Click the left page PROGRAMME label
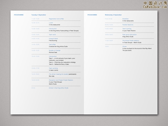 point(19,15)
